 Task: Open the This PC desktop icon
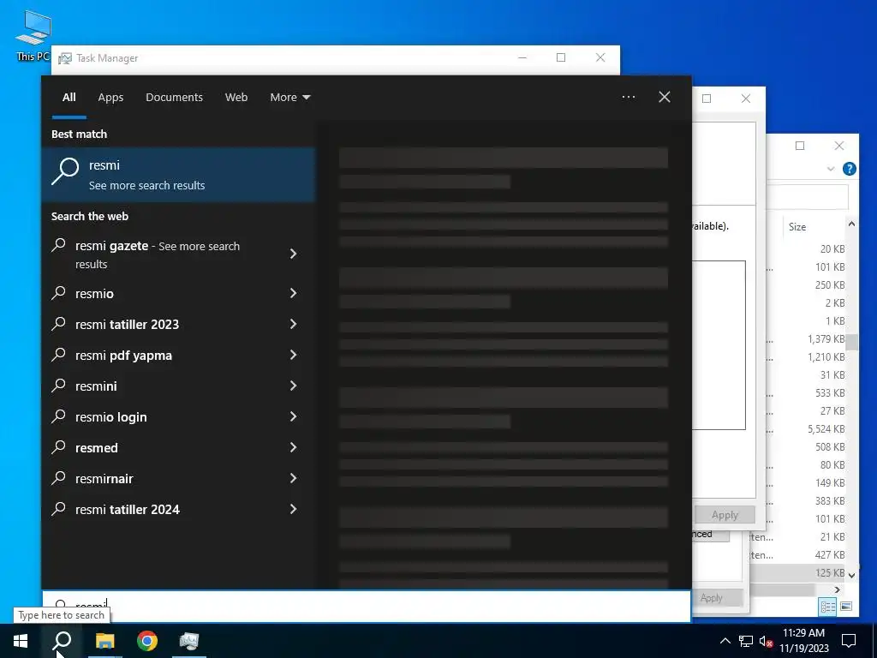33,36
